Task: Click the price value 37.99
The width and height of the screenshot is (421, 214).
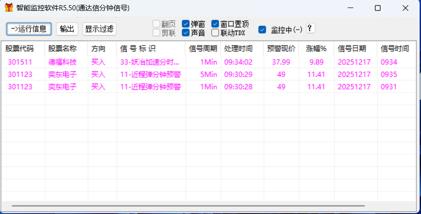Action: pyautogui.click(x=281, y=62)
